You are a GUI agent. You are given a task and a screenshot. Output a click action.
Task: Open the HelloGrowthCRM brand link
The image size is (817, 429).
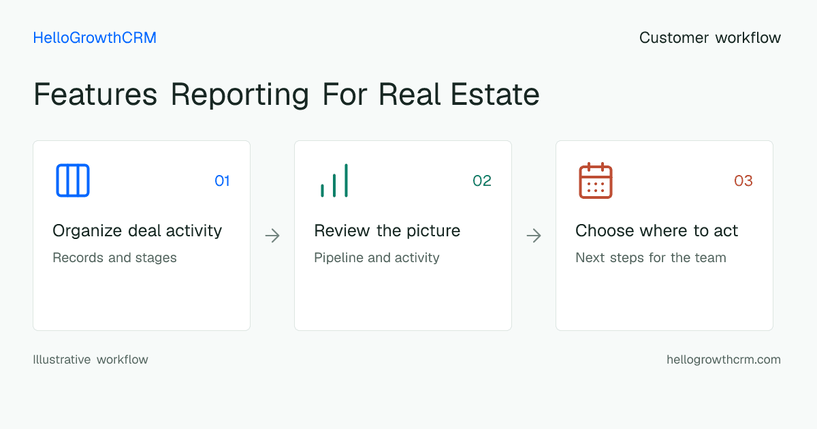[95, 38]
